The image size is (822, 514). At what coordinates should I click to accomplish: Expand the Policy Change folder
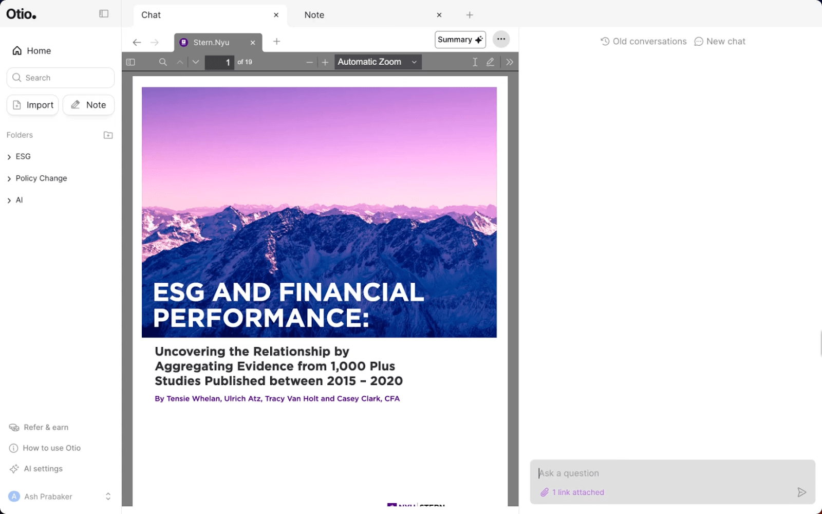click(41, 178)
